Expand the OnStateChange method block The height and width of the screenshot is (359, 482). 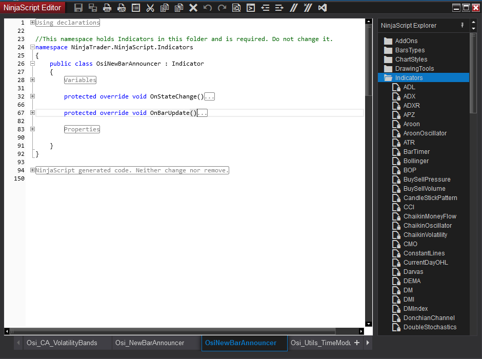click(33, 96)
